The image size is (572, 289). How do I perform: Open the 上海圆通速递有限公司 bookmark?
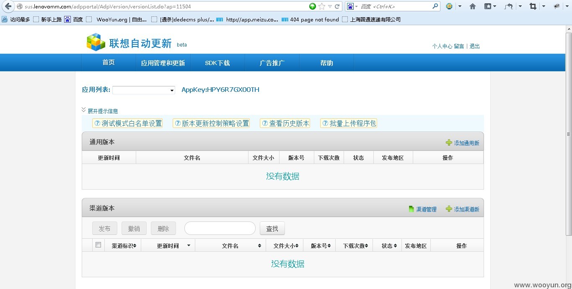pyautogui.click(x=371, y=19)
